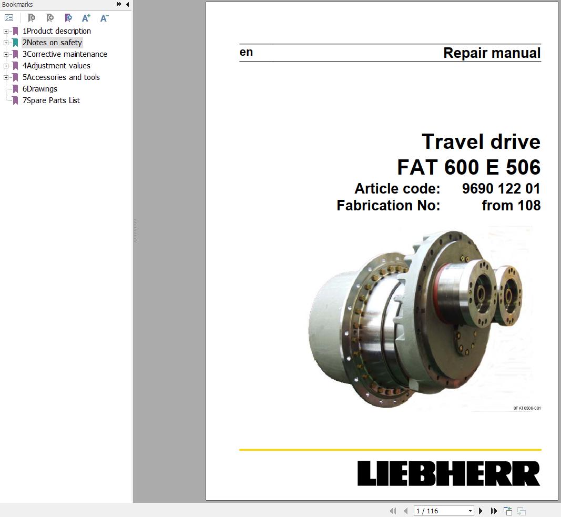Click the add new bookmark icon
This screenshot has height=517, width=561.
pos(50,17)
